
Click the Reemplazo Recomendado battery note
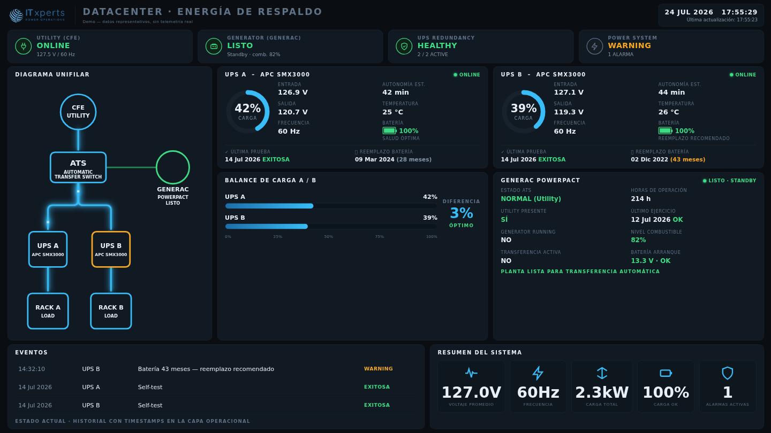pos(694,138)
